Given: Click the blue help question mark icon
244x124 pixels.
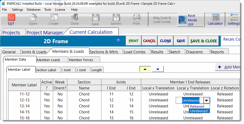Looking at the screenshot, I should (x=118, y=41).
